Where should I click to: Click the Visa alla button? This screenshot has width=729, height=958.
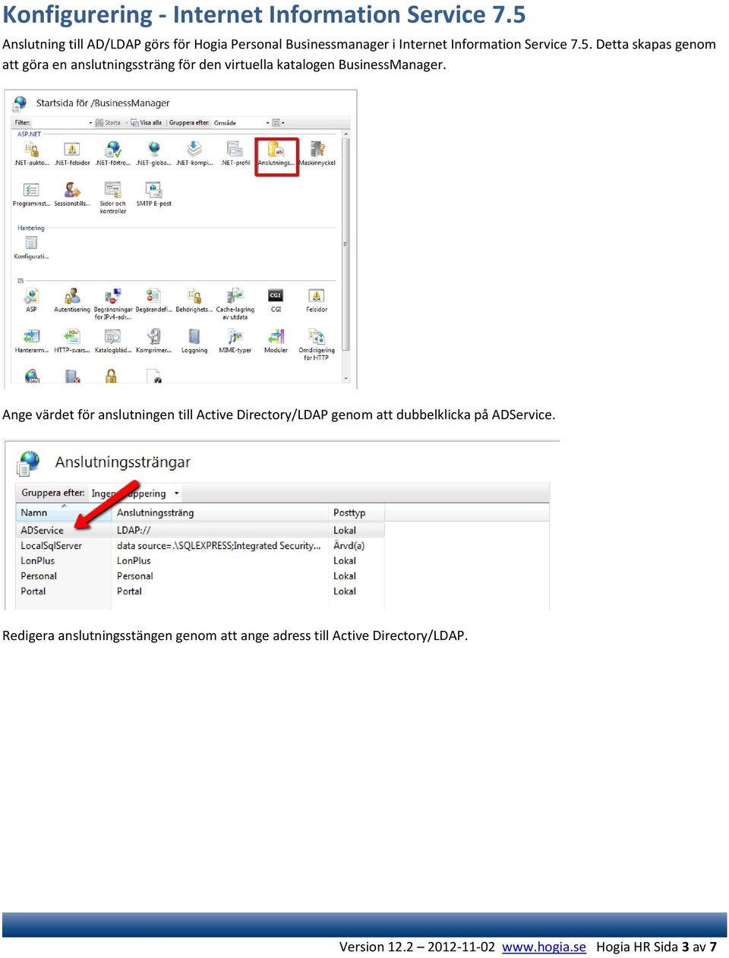(x=147, y=122)
